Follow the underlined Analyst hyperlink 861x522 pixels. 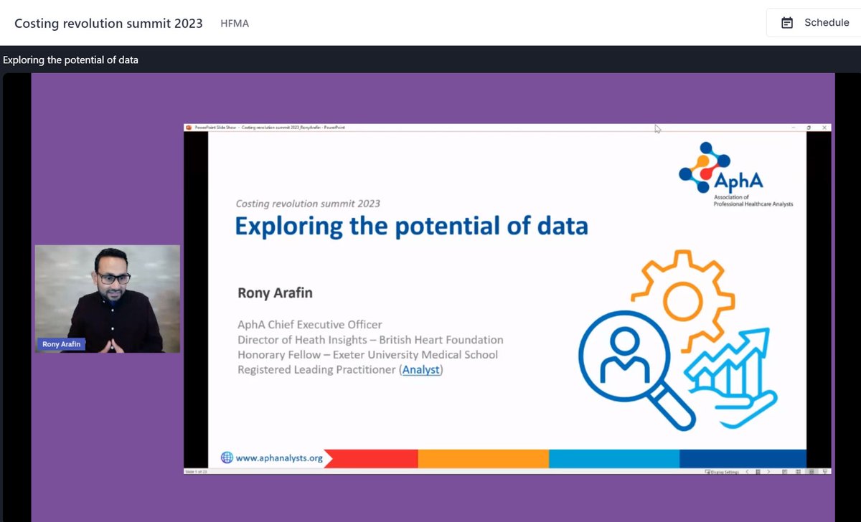421,370
